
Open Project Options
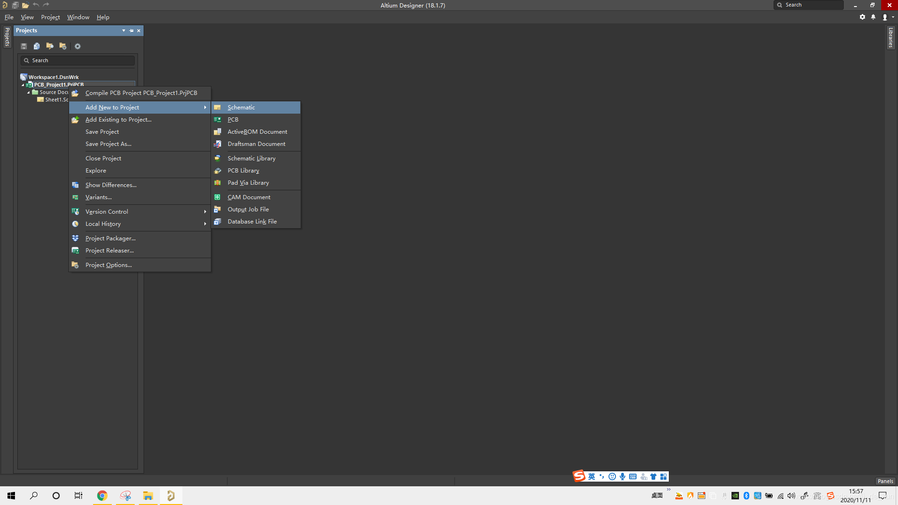[x=140, y=265]
